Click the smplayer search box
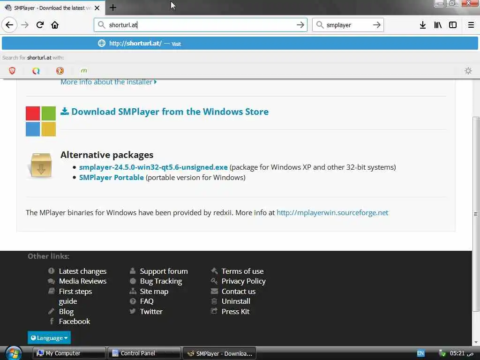 pyautogui.click(x=347, y=25)
